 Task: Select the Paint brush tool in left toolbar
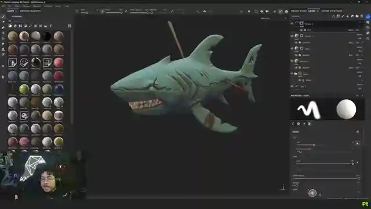[3, 17]
